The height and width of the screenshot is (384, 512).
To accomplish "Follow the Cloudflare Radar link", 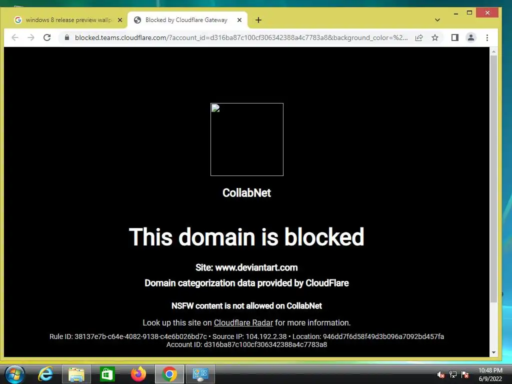I will [243, 322].
